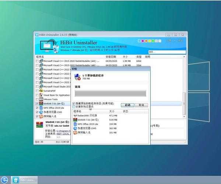The width and height of the screenshot is (221, 184).
Task: Click the 取消 button in the uninstall dialog
Action: pyautogui.click(x=141, y=105)
